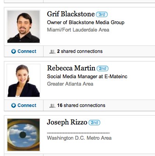Open Joseph Rizzo's eye painting avatar

click(x=23, y=135)
